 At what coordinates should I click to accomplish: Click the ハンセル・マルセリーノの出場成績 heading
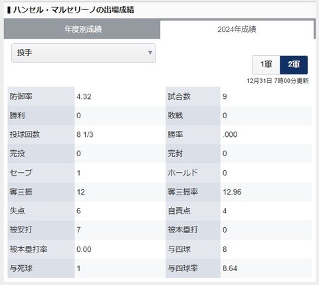(73, 10)
